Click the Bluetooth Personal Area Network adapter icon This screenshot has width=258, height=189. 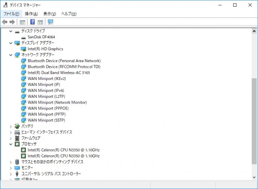(24, 61)
